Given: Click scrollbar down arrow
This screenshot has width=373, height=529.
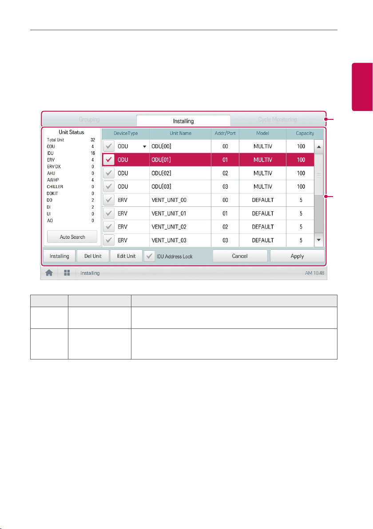Looking at the screenshot, I should [319, 240].
